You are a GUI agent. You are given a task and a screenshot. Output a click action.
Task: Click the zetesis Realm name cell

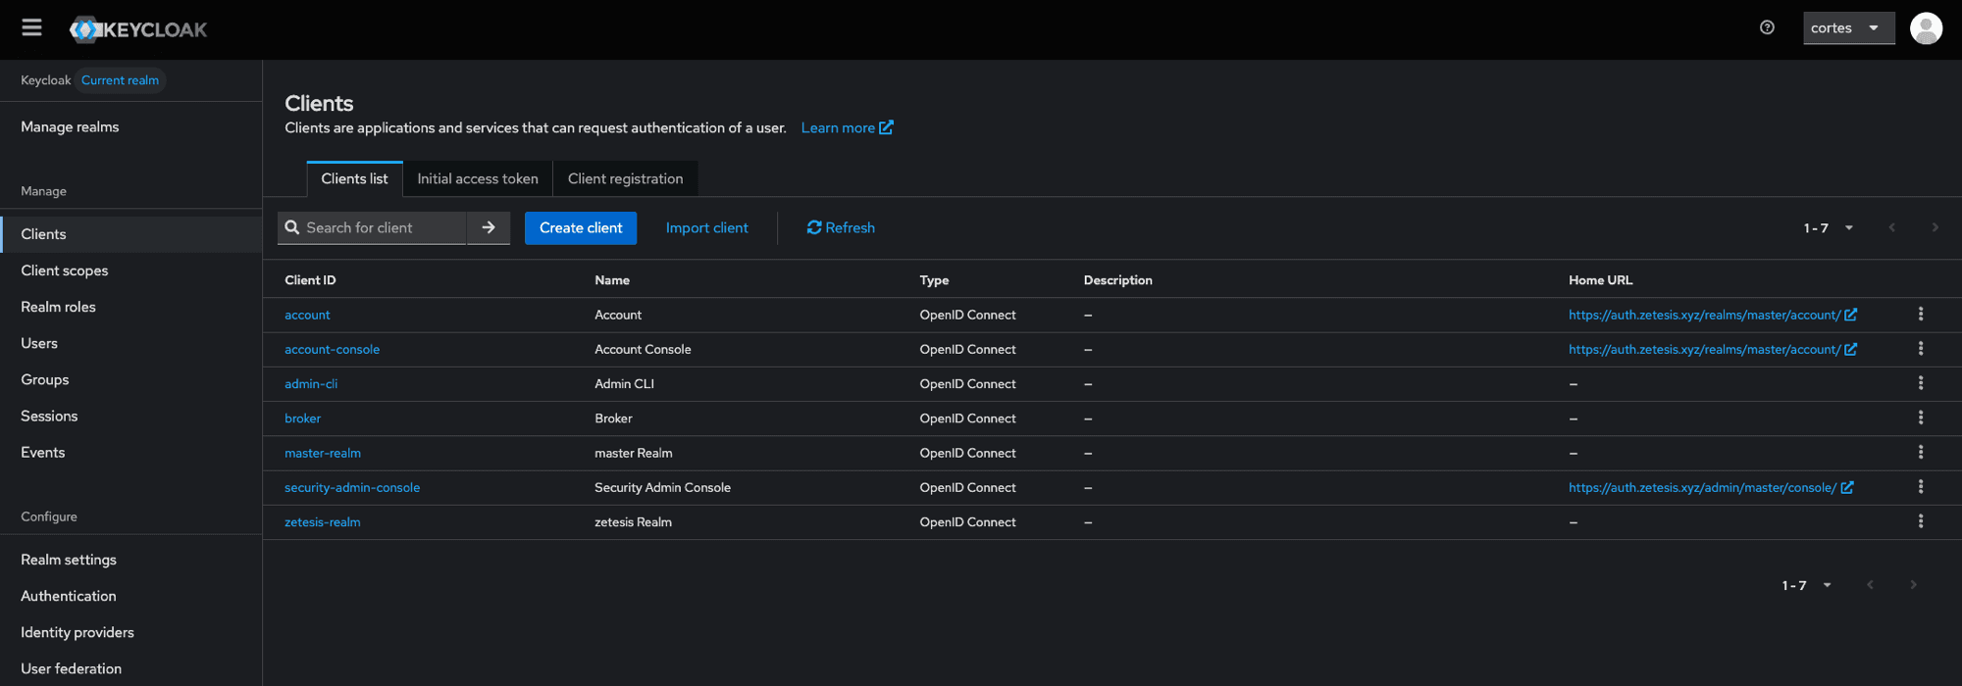633,522
